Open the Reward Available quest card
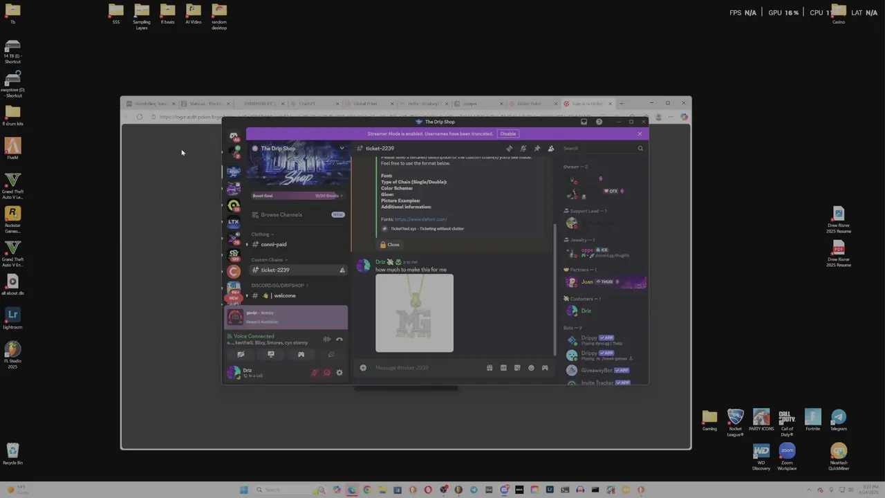 (286, 317)
